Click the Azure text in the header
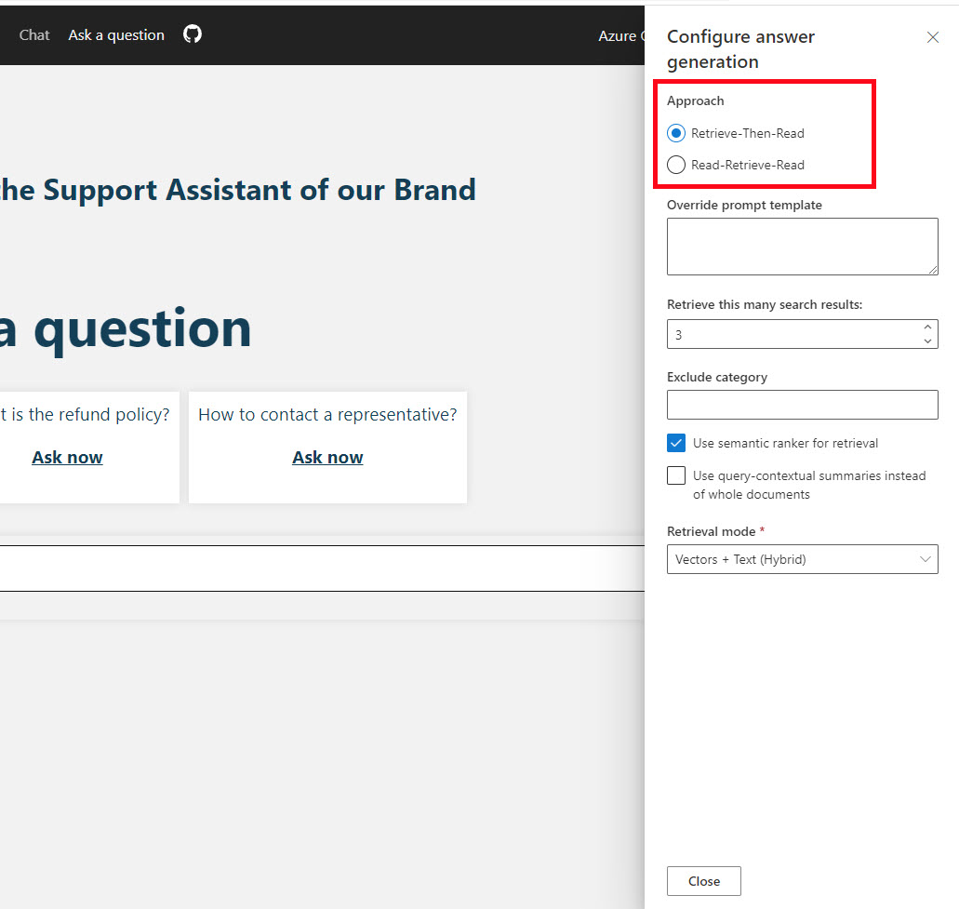The width and height of the screenshot is (959, 909). (x=617, y=36)
